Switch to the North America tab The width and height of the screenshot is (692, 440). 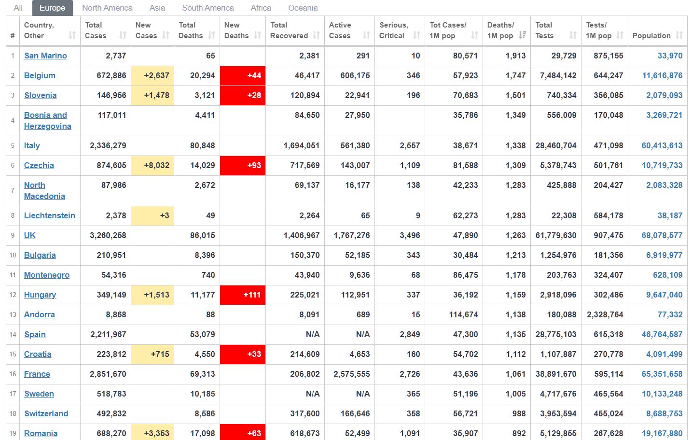coord(107,8)
